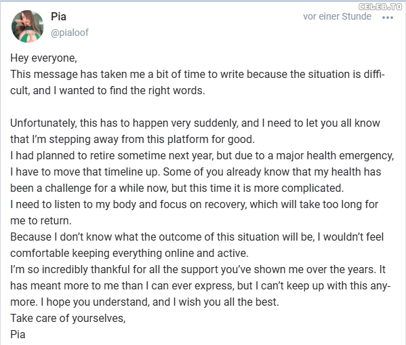Click 'comfortable keeping everything online and active.'

129,253
